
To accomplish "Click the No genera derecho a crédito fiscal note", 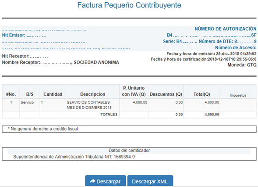I will [43, 129].
